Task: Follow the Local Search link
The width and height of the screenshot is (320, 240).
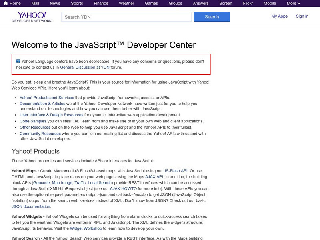Action: point(100,183)
